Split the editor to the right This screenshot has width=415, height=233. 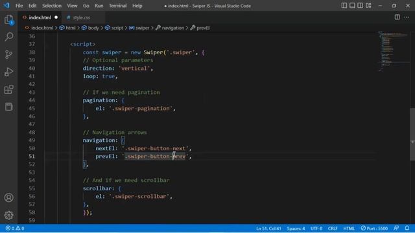pyautogui.click(x=397, y=17)
